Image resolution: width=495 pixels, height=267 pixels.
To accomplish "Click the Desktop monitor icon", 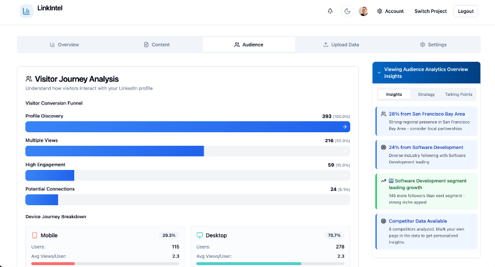I will coord(200,235).
